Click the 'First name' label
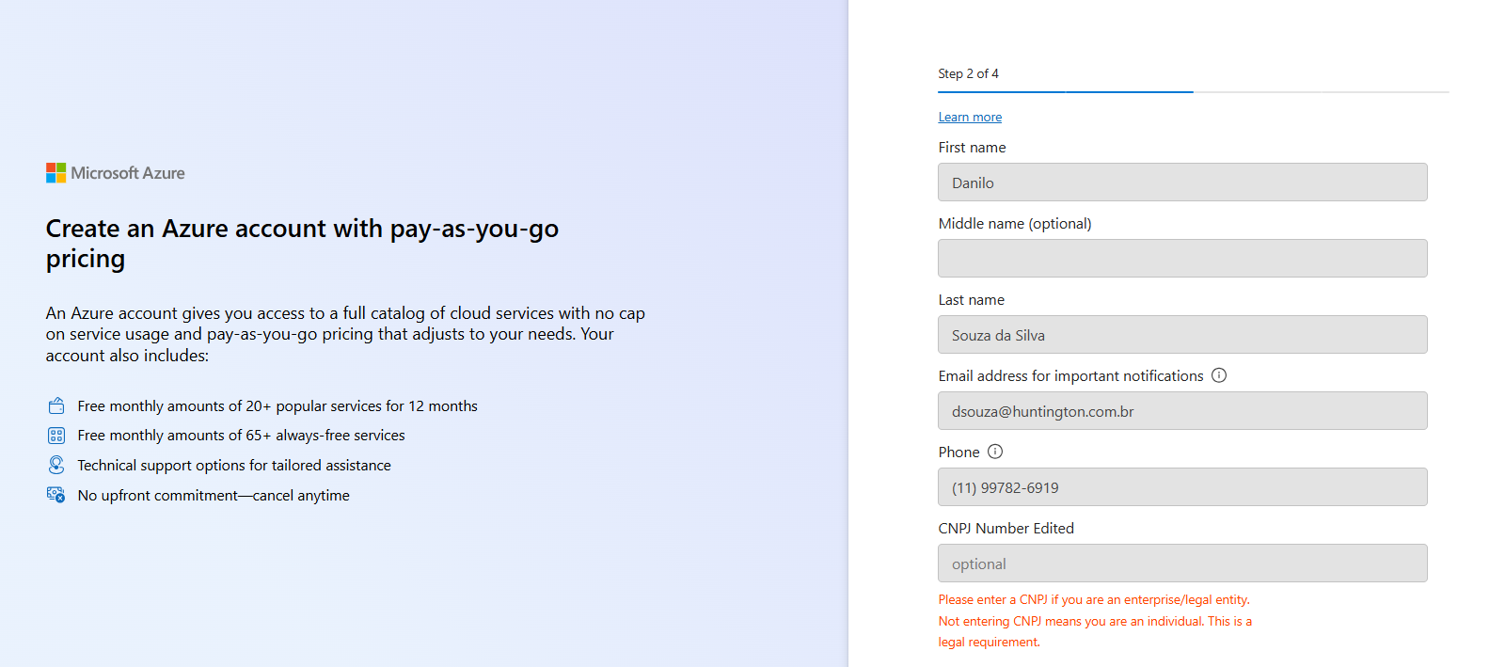 coord(972,148)
